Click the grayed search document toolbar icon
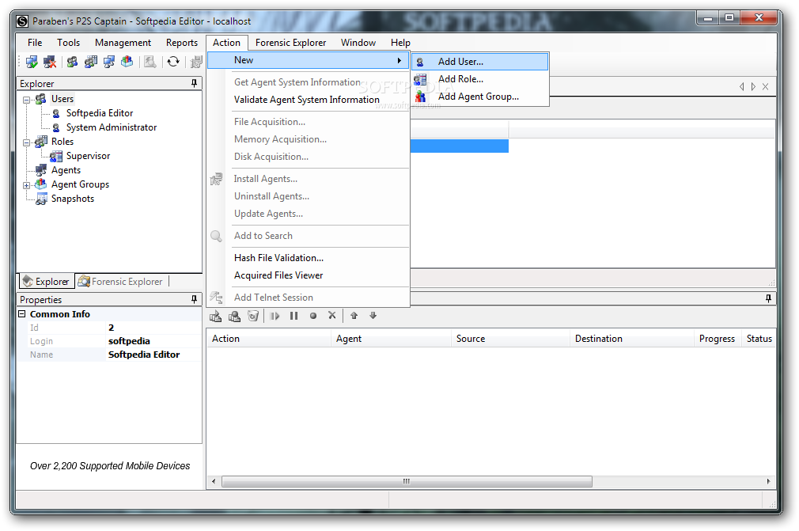This screenshot has height=531, width=799. (x=150, y=63)
